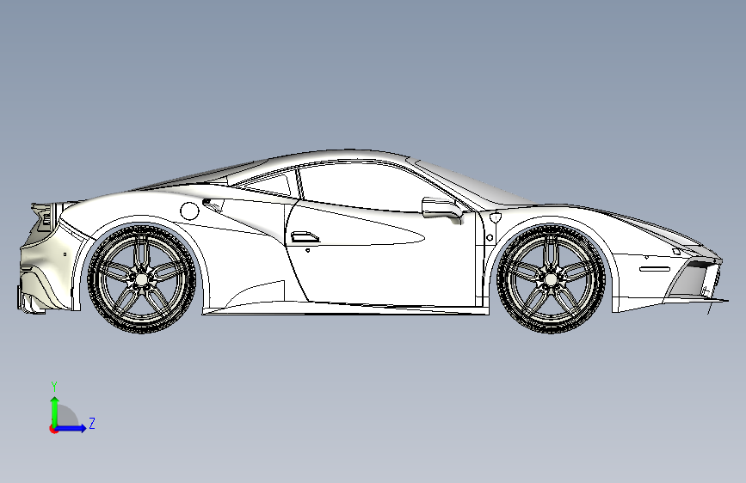Click the red X axis origin dot of the triad
746x483 pixels.
[x=52, y=429]
